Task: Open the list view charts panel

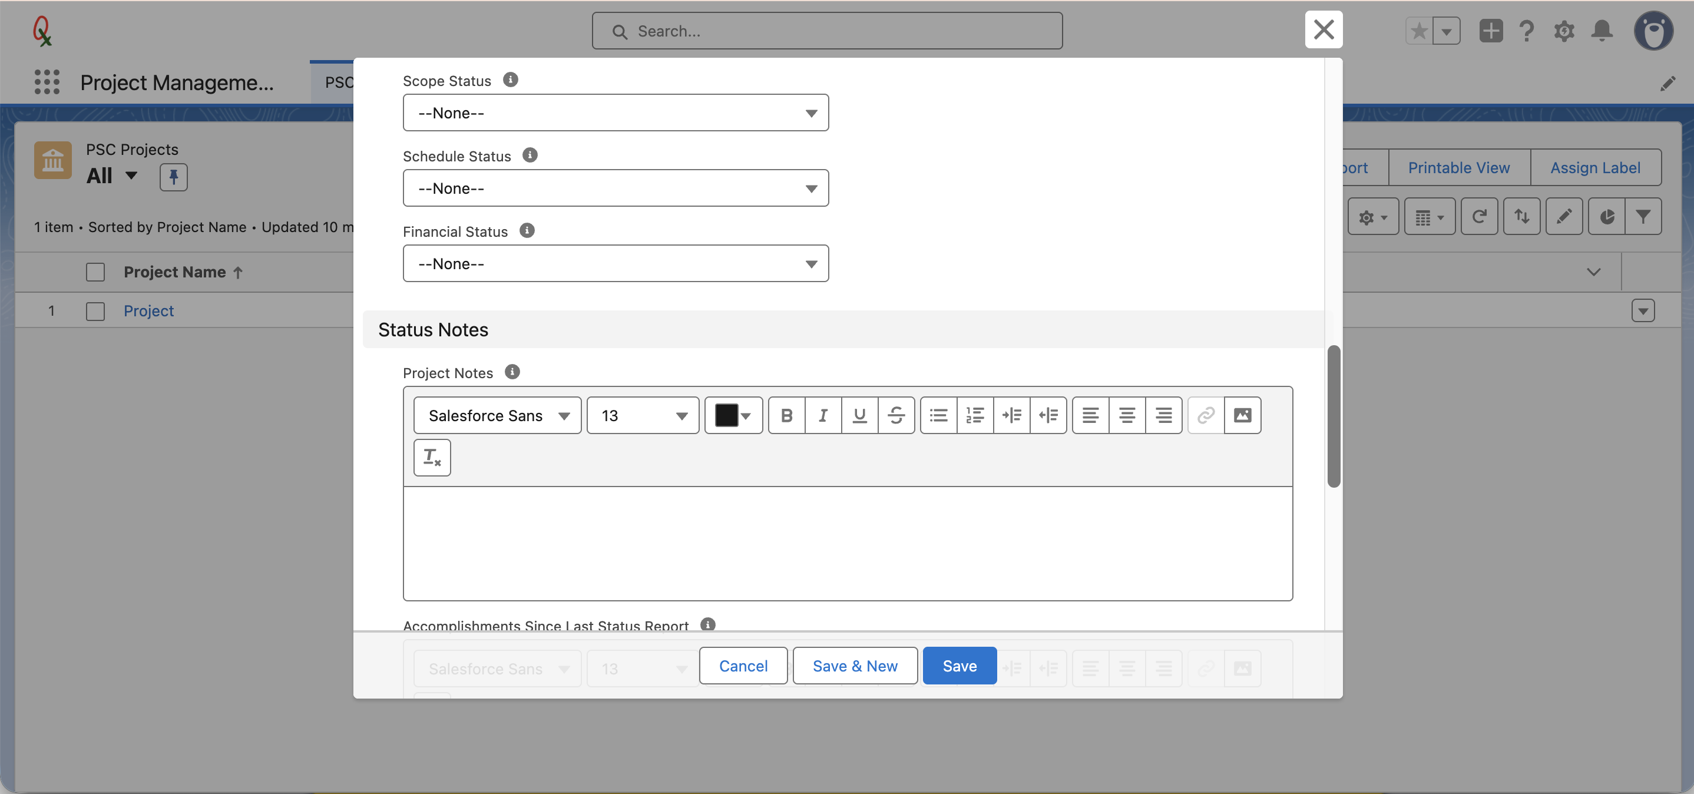Action: (1607, 216)
